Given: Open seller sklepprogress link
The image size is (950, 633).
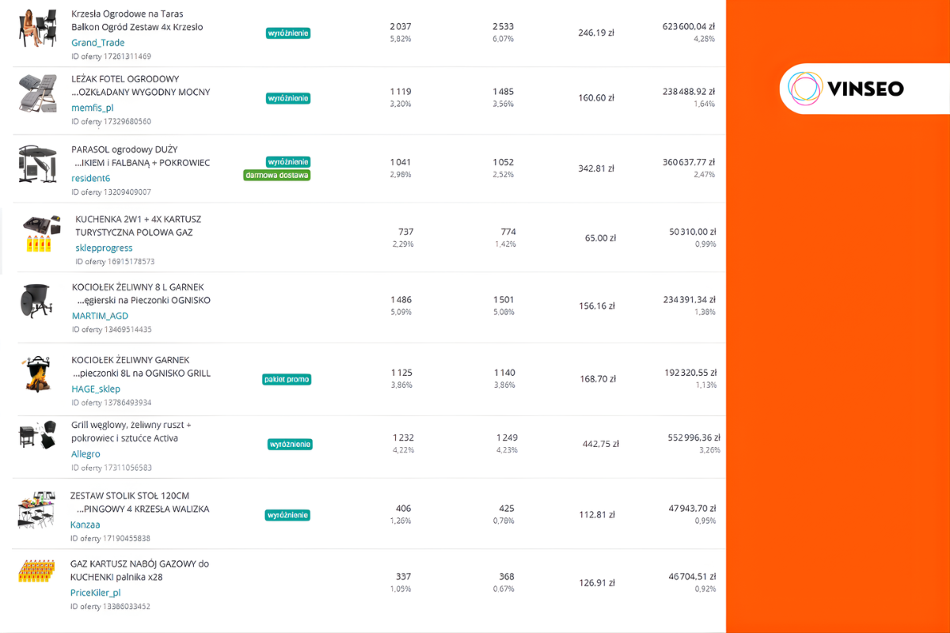Looking at the screenshot, I should click(x=104, y=248).
